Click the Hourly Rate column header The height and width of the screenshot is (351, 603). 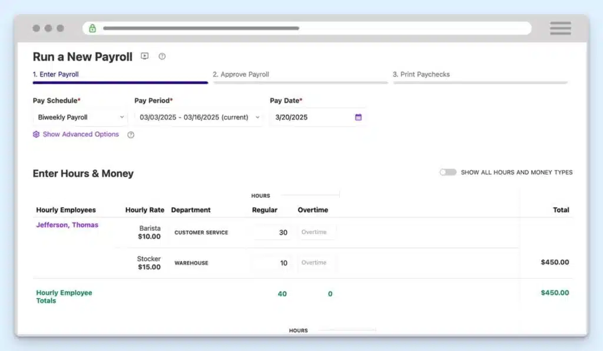pyautogui.click(x=145, y=210)
